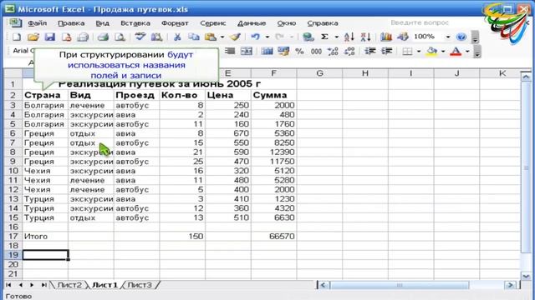Open Print Preview icon
The width and height of the screenshot is (535, 300).
(120, 37)
